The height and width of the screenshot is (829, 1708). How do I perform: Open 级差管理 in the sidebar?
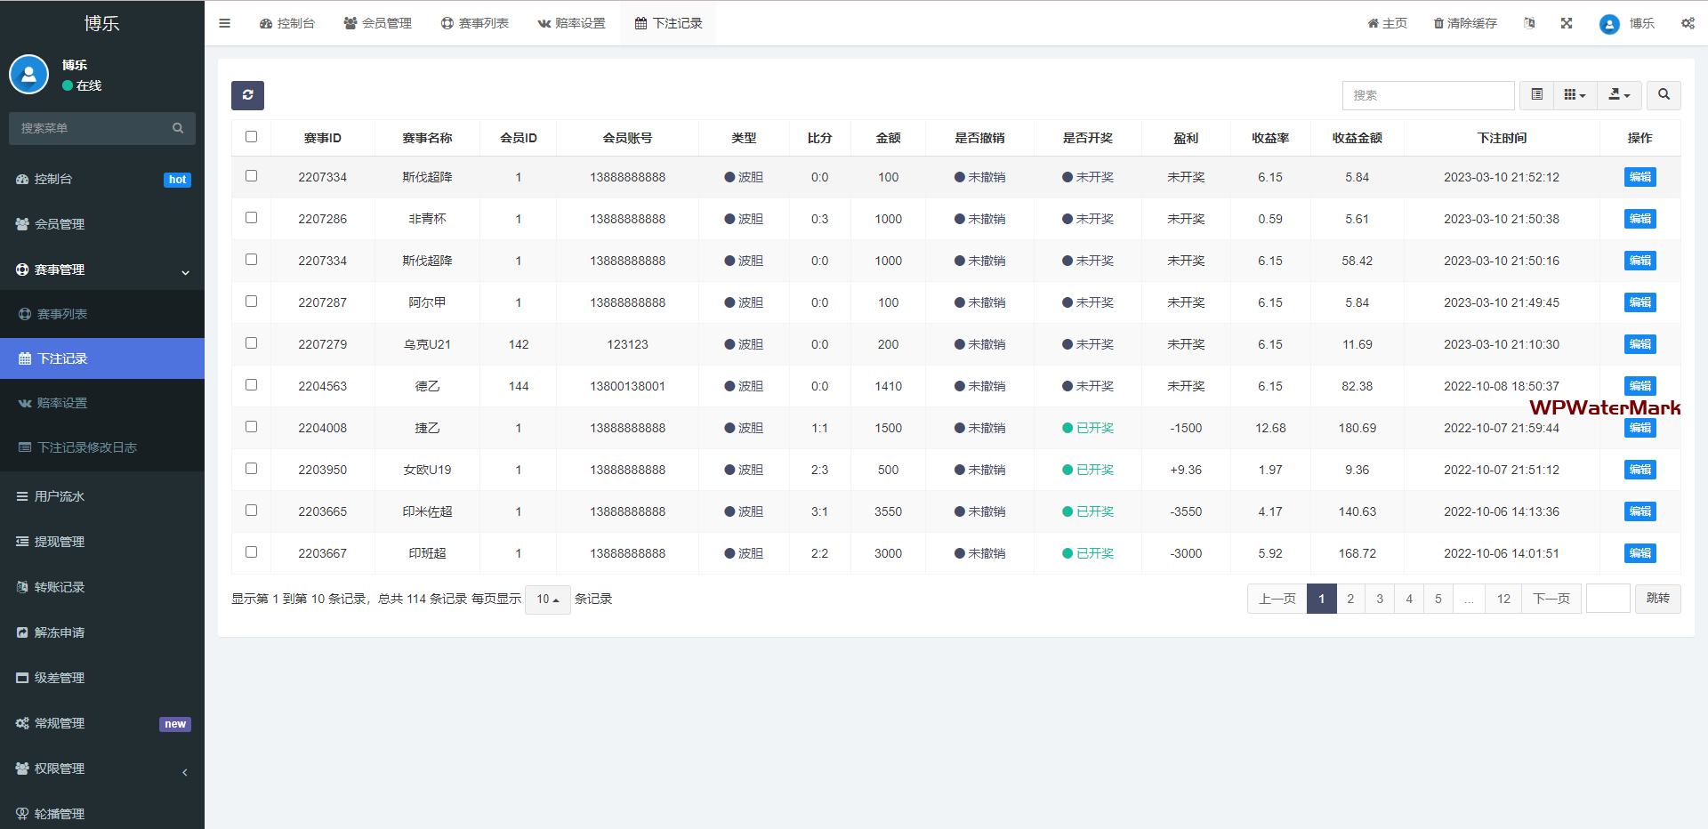[x=102, y=678]
